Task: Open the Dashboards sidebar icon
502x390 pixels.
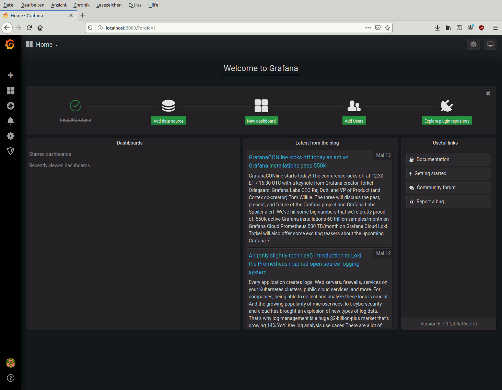Action: 11,91
